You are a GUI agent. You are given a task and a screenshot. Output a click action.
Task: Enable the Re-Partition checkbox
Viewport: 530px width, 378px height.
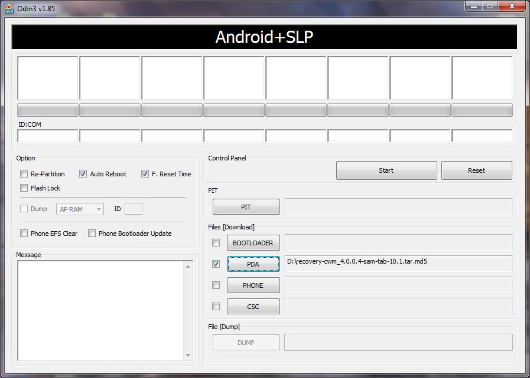[x=24, y=174]
